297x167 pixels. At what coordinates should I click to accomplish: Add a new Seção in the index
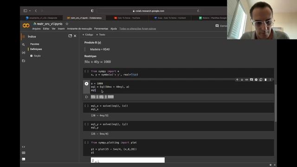[35, 56]
